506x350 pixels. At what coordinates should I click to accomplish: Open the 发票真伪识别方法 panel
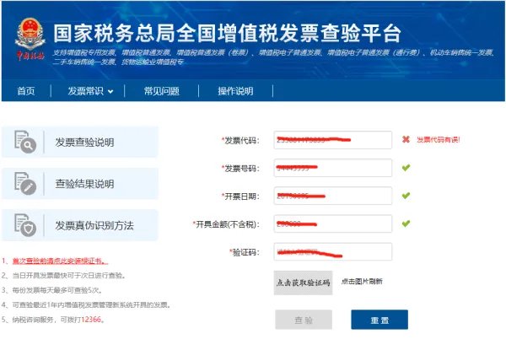coord(80,225)
